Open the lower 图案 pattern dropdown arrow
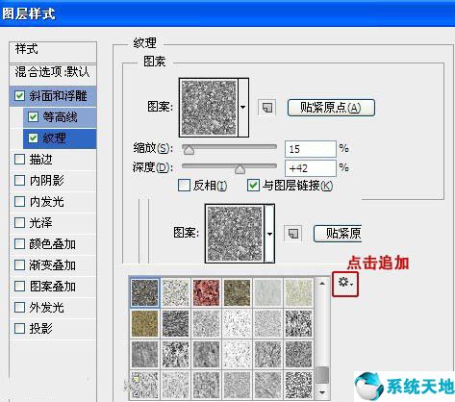 [269, 234]
